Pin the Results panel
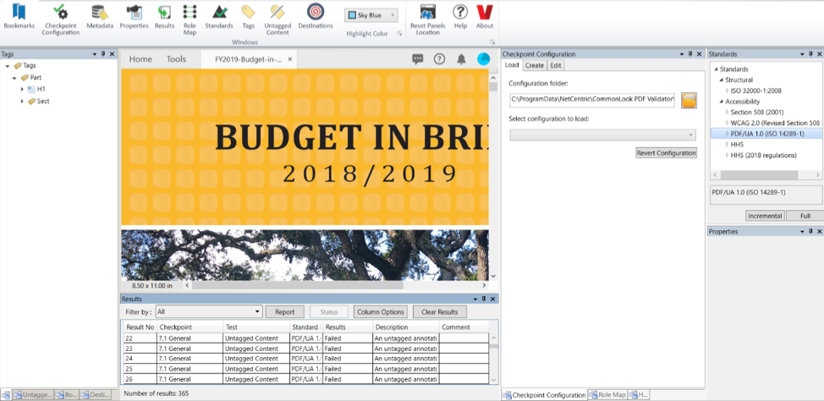The image size is (824, 401). pyautogui.click(x=484, y=299)
